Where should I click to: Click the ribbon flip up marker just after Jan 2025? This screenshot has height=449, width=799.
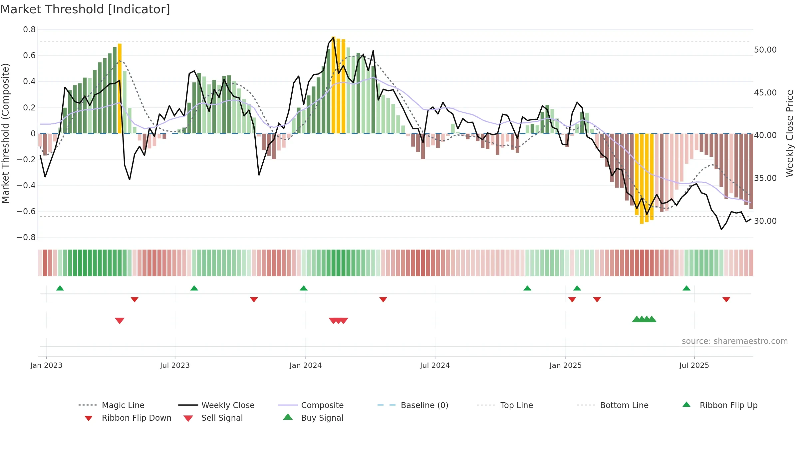point(577,288)
